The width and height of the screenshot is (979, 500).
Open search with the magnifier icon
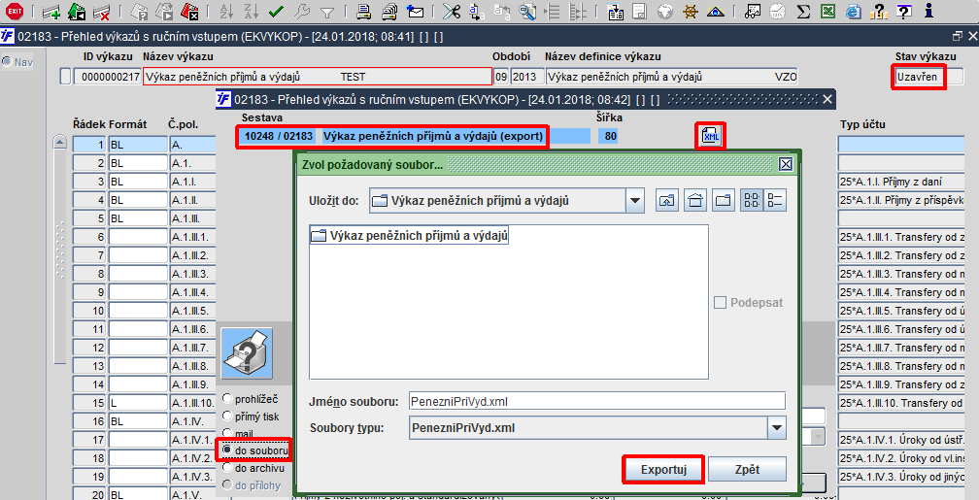(x=527, y=12)
